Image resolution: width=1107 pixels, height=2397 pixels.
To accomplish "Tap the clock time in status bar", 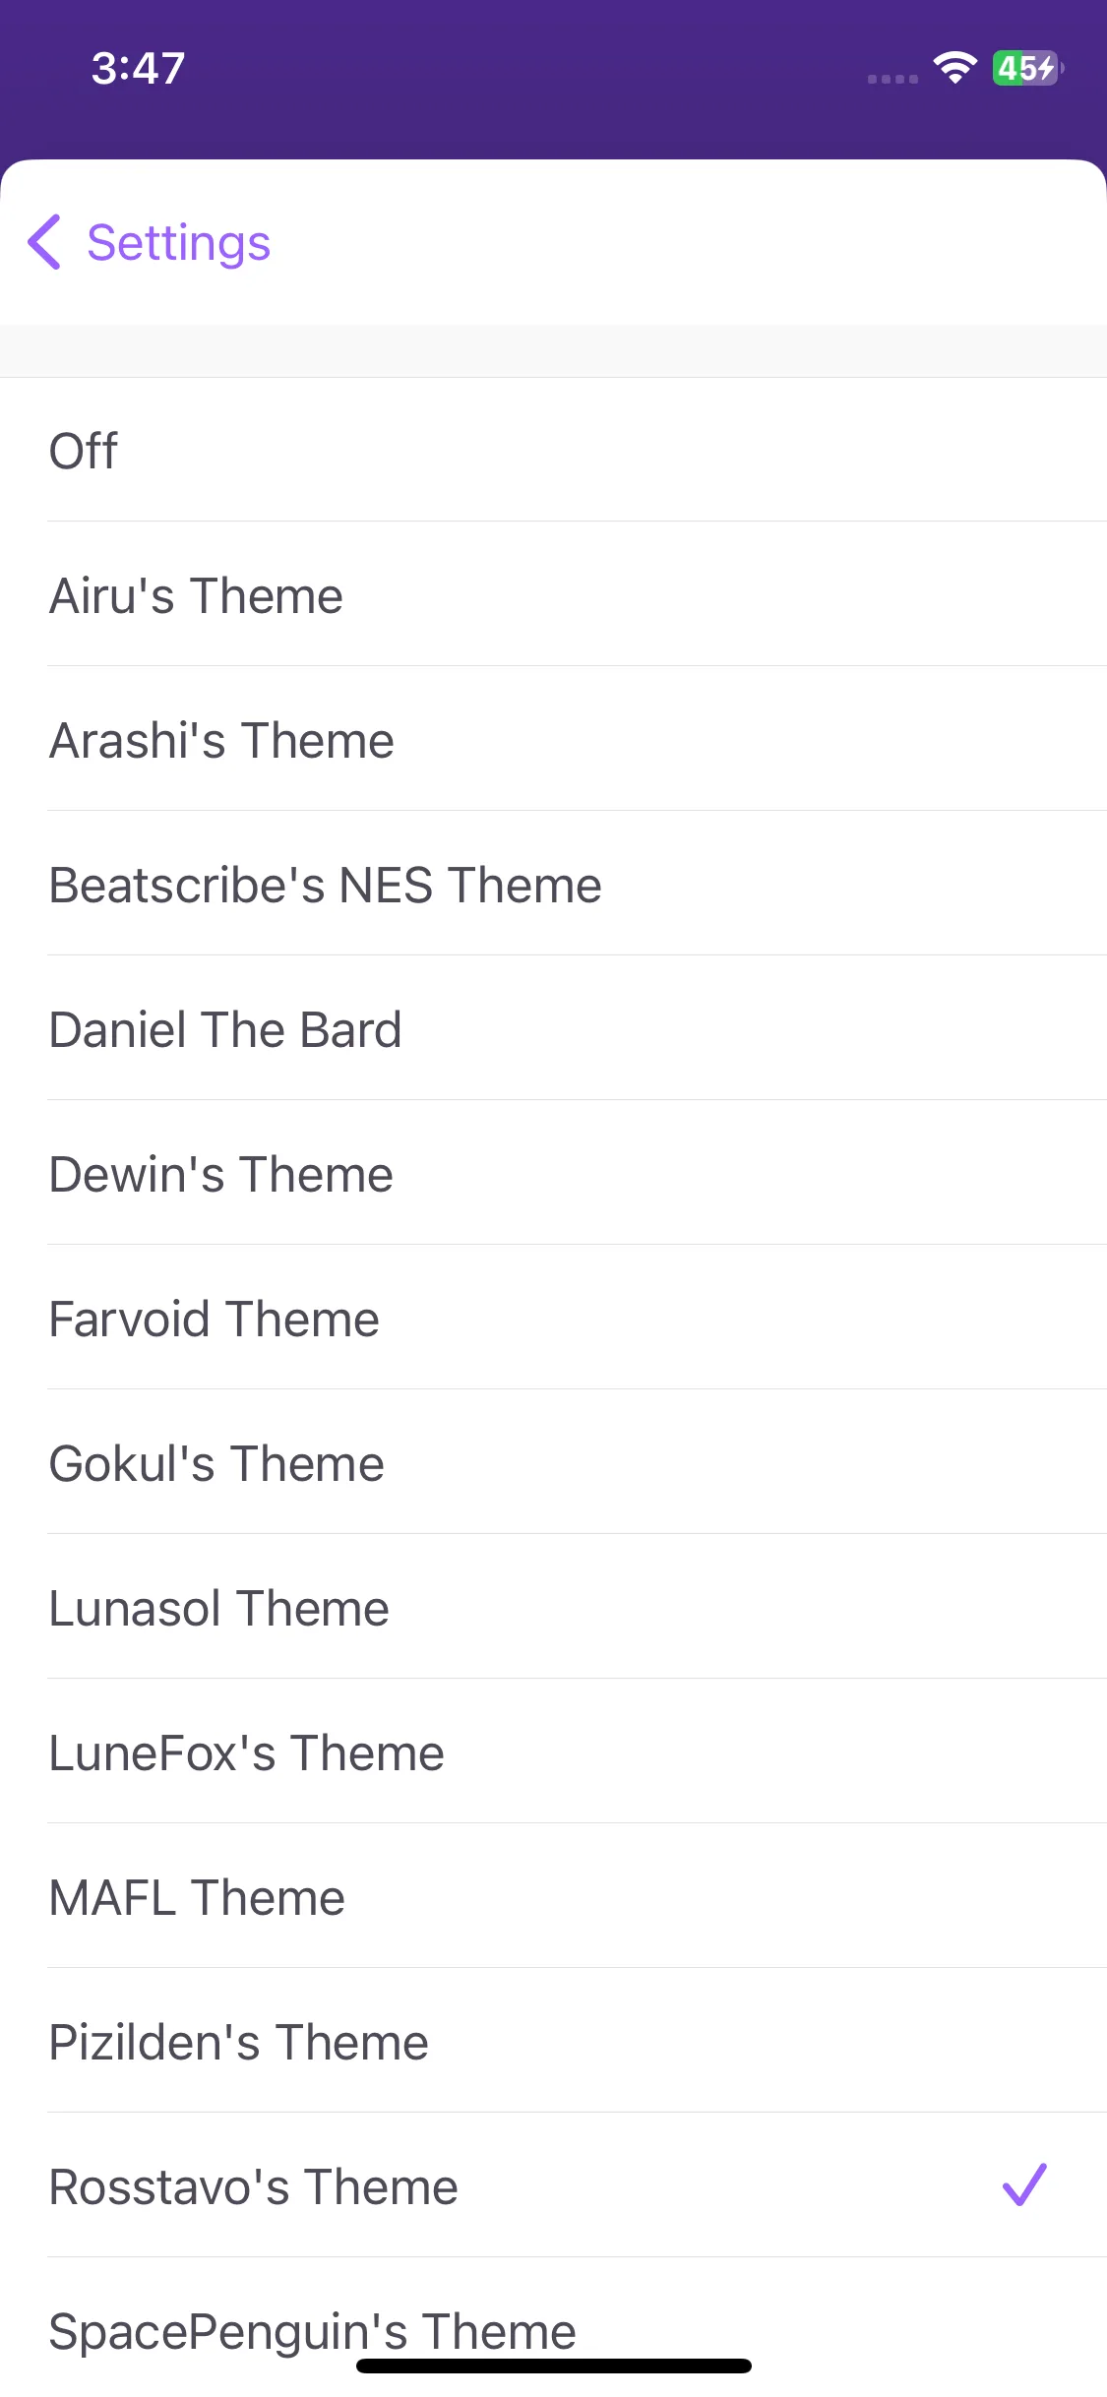I will (x=139, y=69).
